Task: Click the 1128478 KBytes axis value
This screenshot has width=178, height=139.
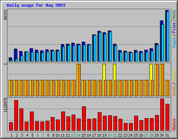Action: [5, 105]
